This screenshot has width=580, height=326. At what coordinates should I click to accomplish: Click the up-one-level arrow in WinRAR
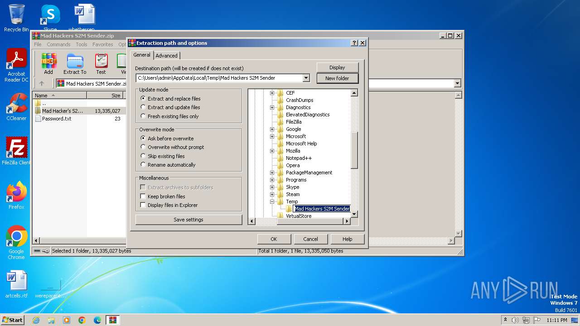coord(42,83)
